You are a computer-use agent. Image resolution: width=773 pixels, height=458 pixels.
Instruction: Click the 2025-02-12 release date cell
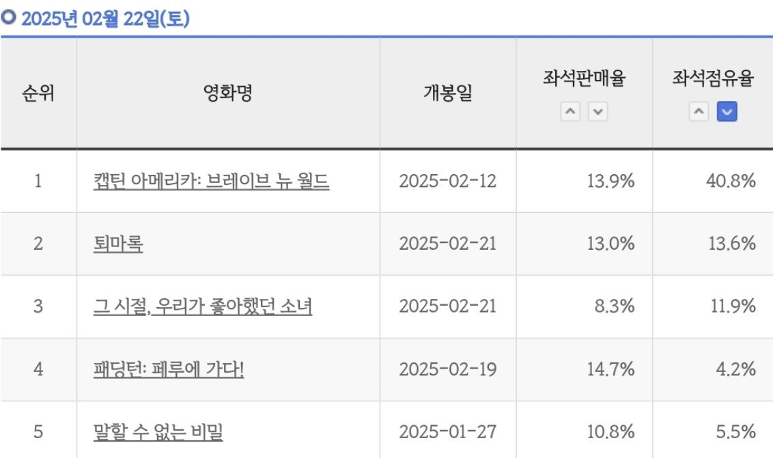(x=447, y=182)
